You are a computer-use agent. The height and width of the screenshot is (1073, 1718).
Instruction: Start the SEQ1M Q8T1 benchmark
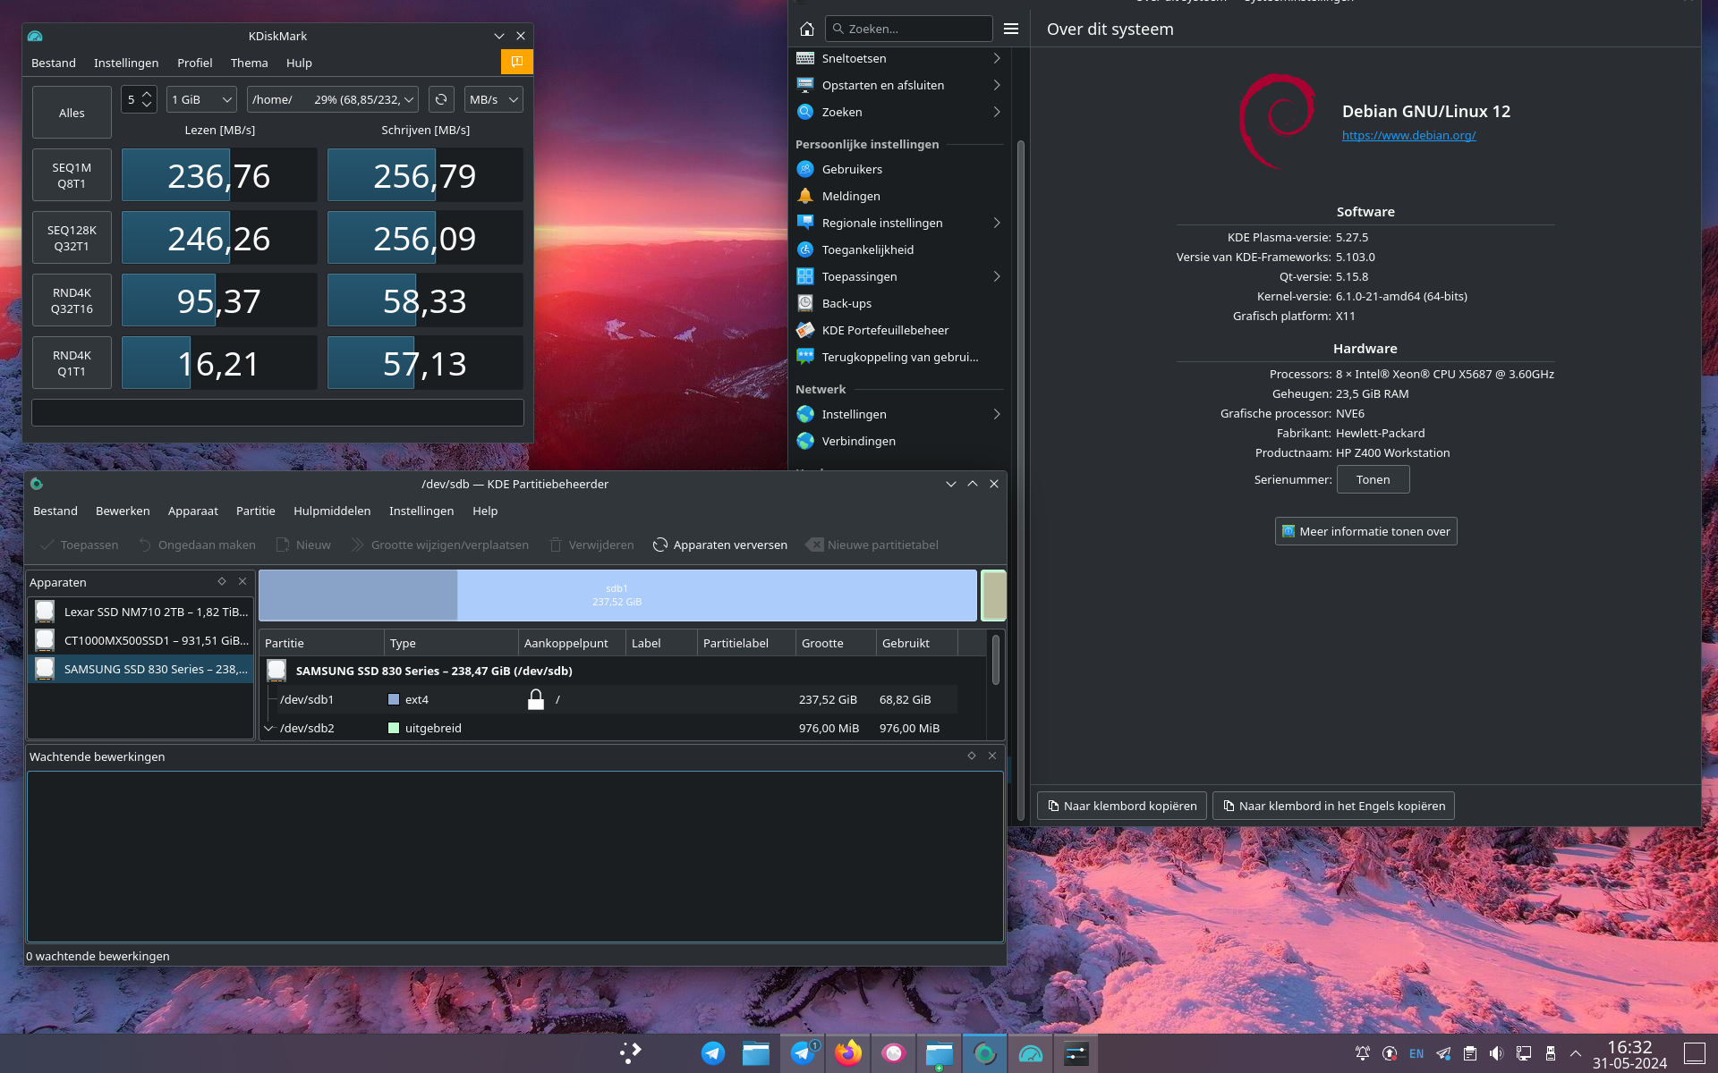pyautogui.click(x=72, y=175)
